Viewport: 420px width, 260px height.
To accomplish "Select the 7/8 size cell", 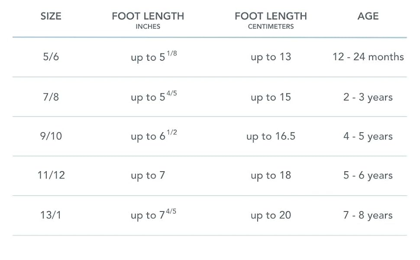I will [51, 97].
